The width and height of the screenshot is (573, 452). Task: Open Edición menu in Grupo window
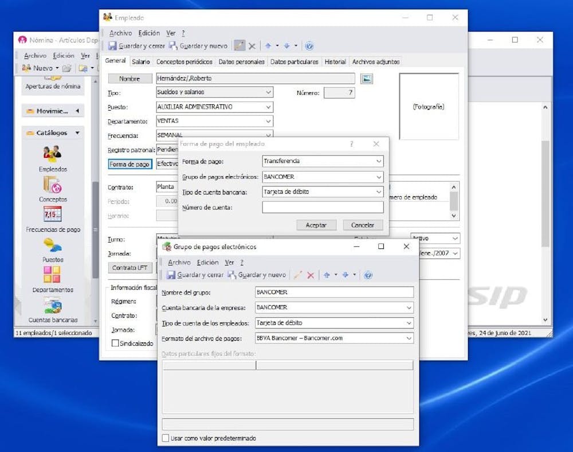[x=207, y=262]
